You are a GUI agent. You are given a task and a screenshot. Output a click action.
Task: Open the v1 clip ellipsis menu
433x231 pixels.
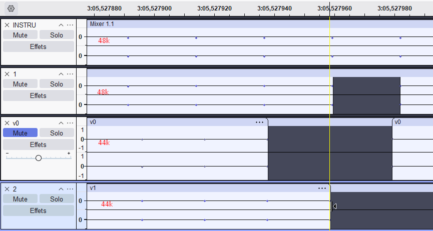(x=322, y=188)
